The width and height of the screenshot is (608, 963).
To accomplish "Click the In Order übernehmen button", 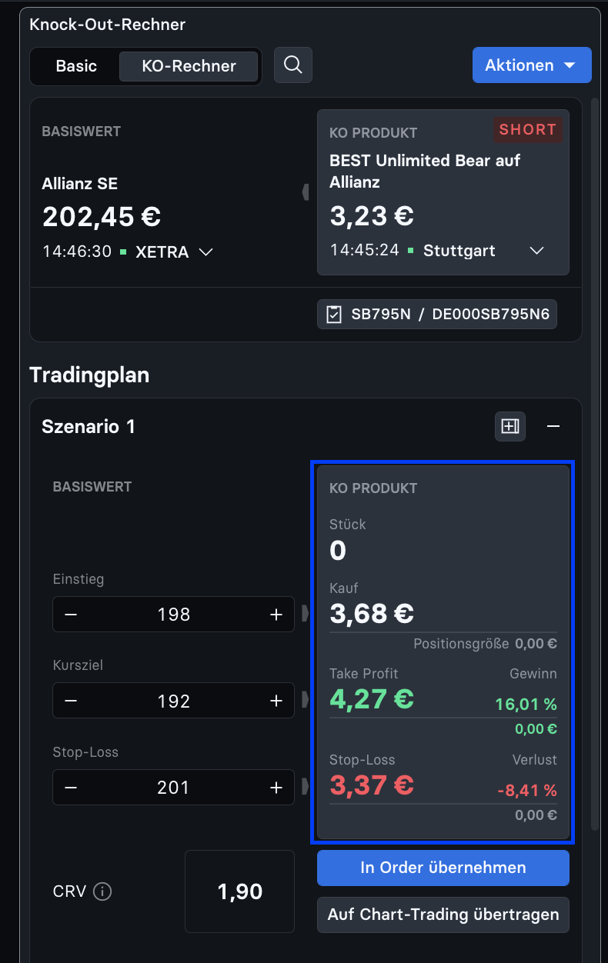I will click(x=443, y=868).
